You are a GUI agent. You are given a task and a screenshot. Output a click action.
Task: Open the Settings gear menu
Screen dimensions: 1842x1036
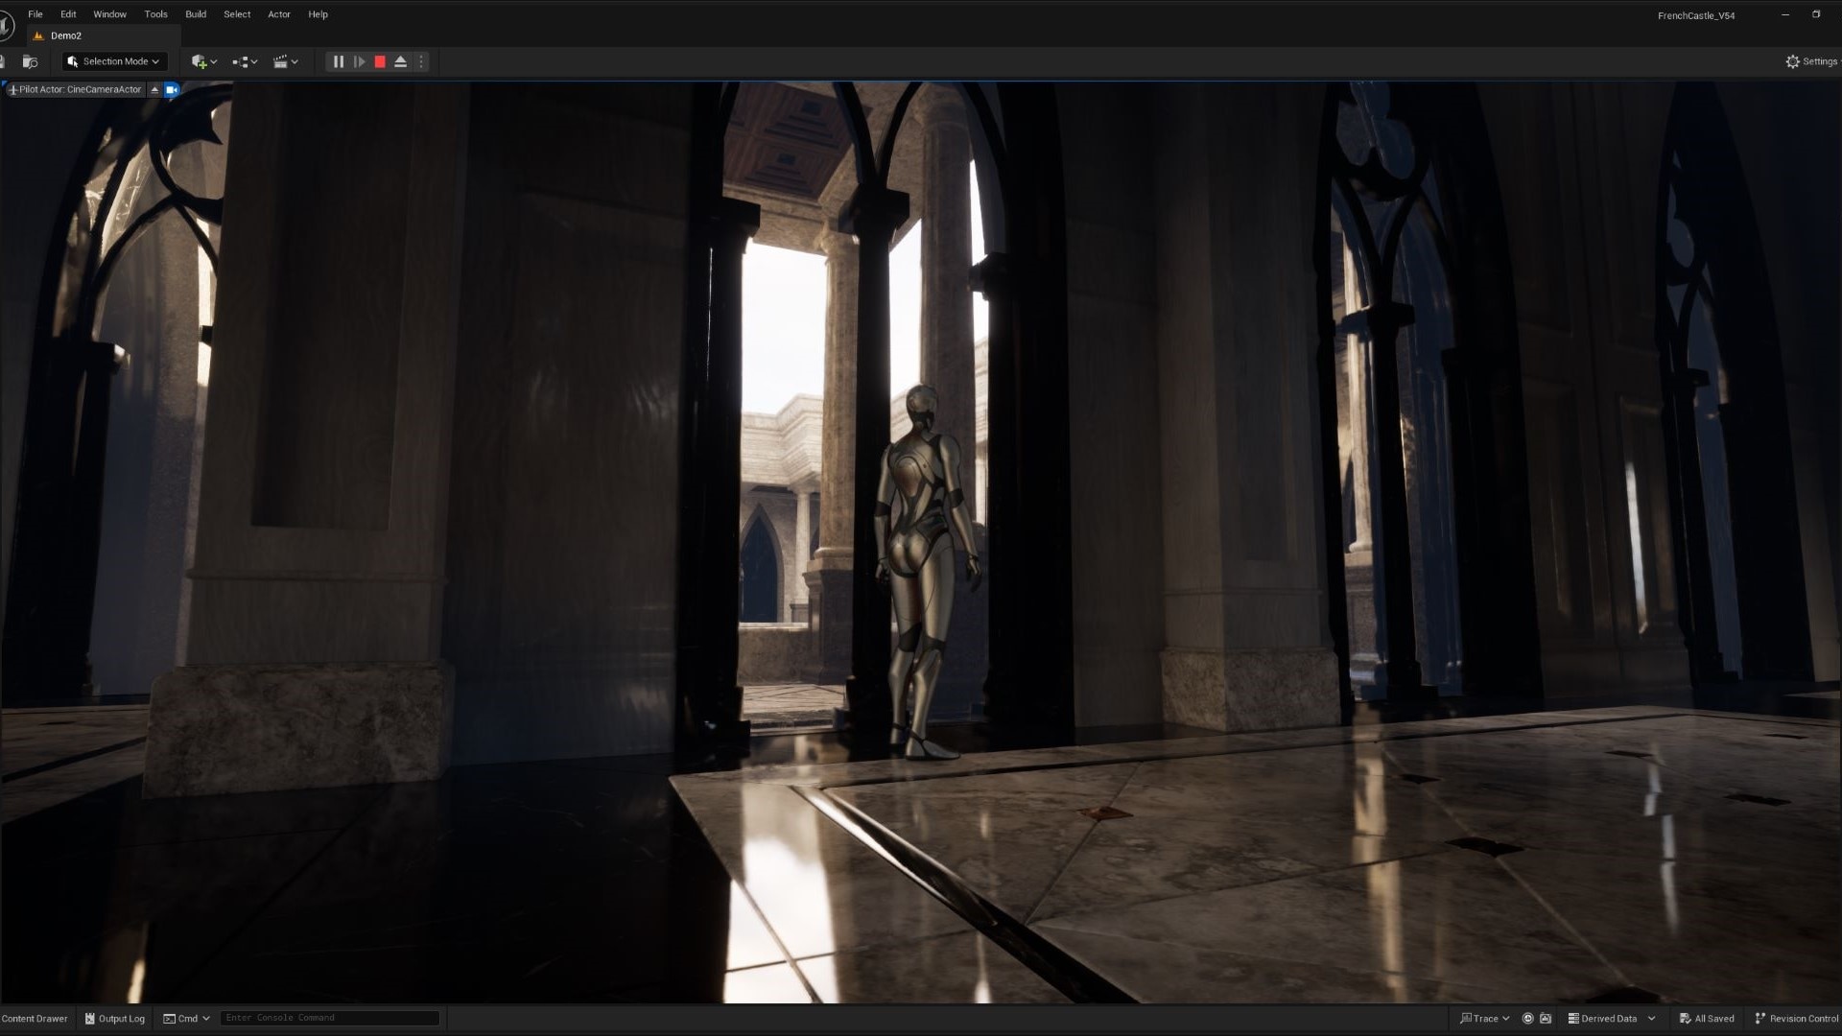pyautogui.click(x=1810, y=61)
